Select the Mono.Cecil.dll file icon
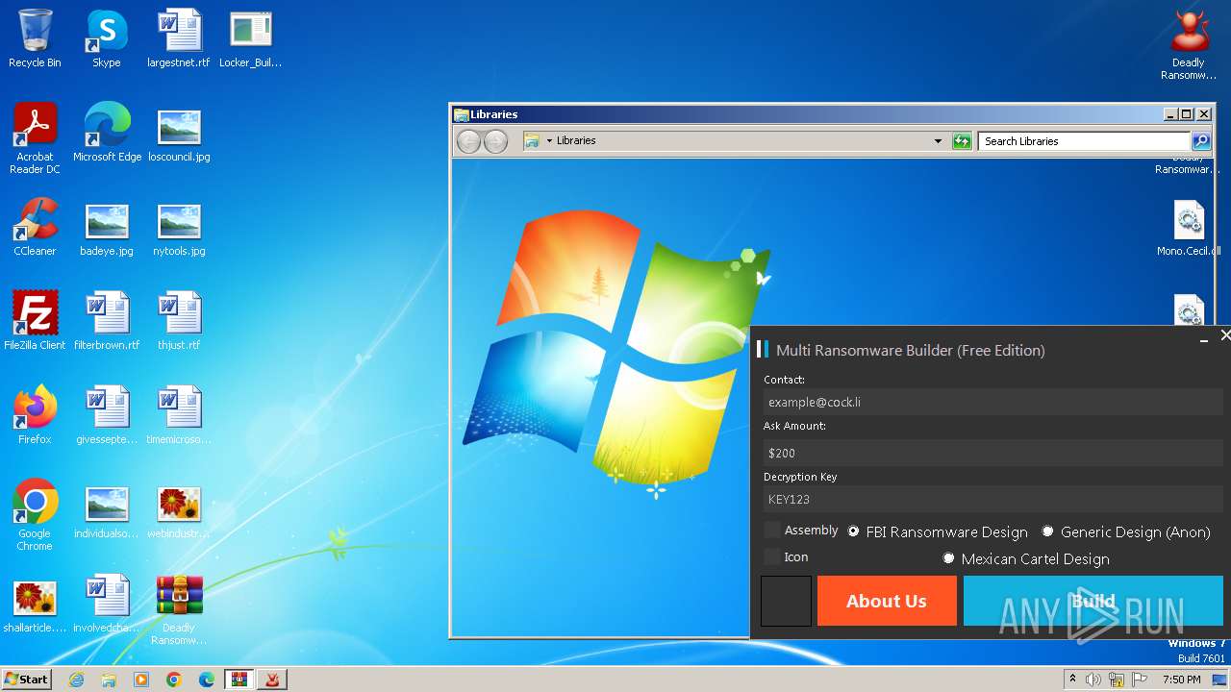1231x692 pixels. coord(1189,227)
